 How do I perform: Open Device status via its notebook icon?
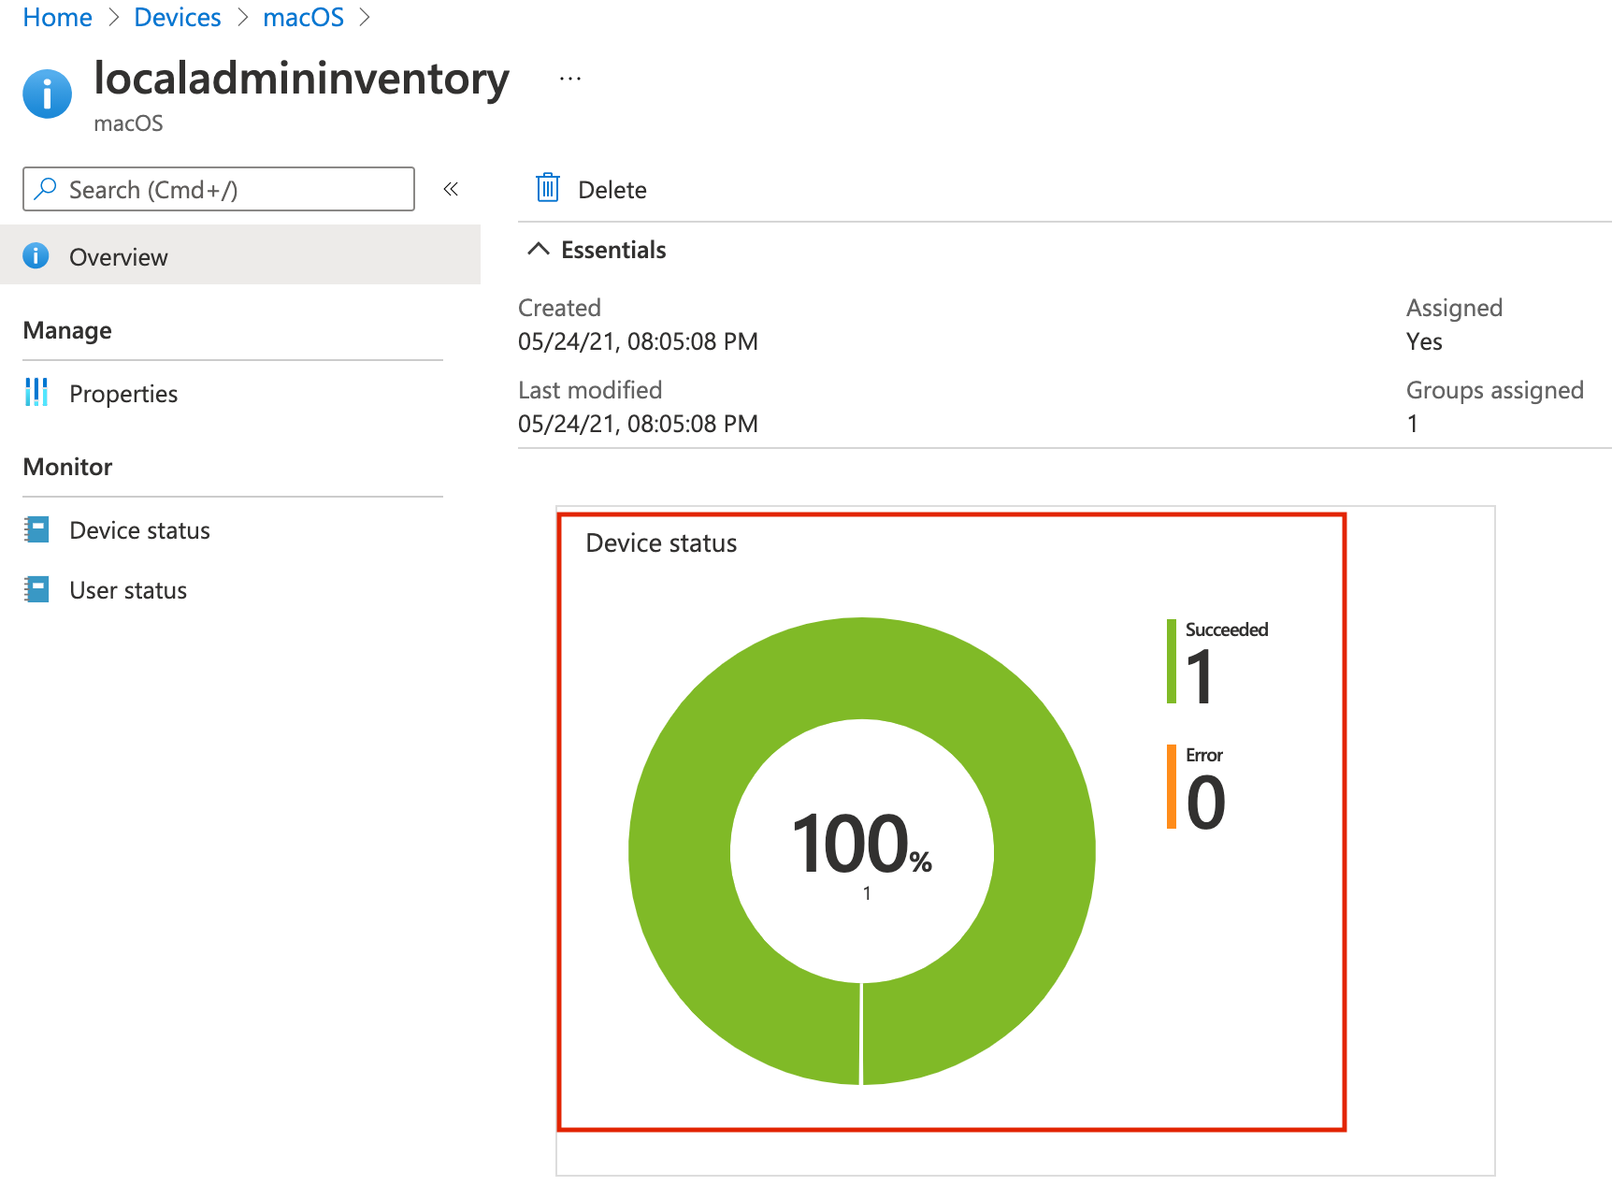pos(36,529)
